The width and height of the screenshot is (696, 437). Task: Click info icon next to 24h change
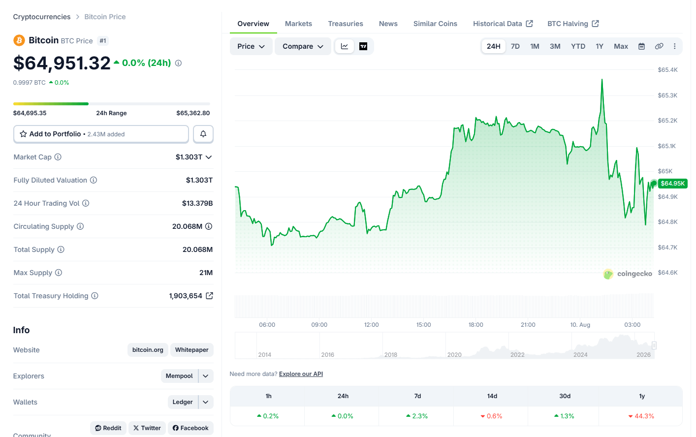[x=178, y=63]
